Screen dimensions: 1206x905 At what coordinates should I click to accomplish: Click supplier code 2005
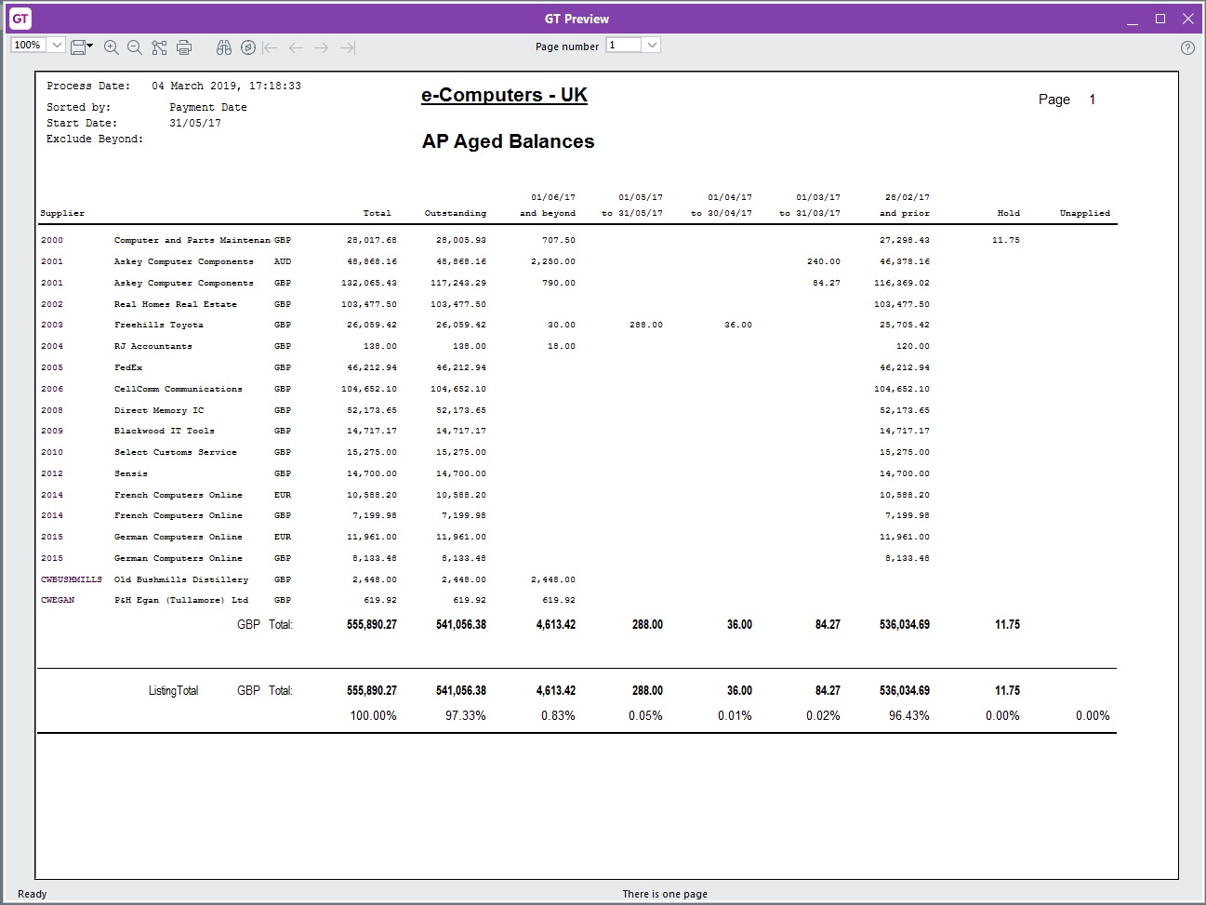click(x=52, y=367)
